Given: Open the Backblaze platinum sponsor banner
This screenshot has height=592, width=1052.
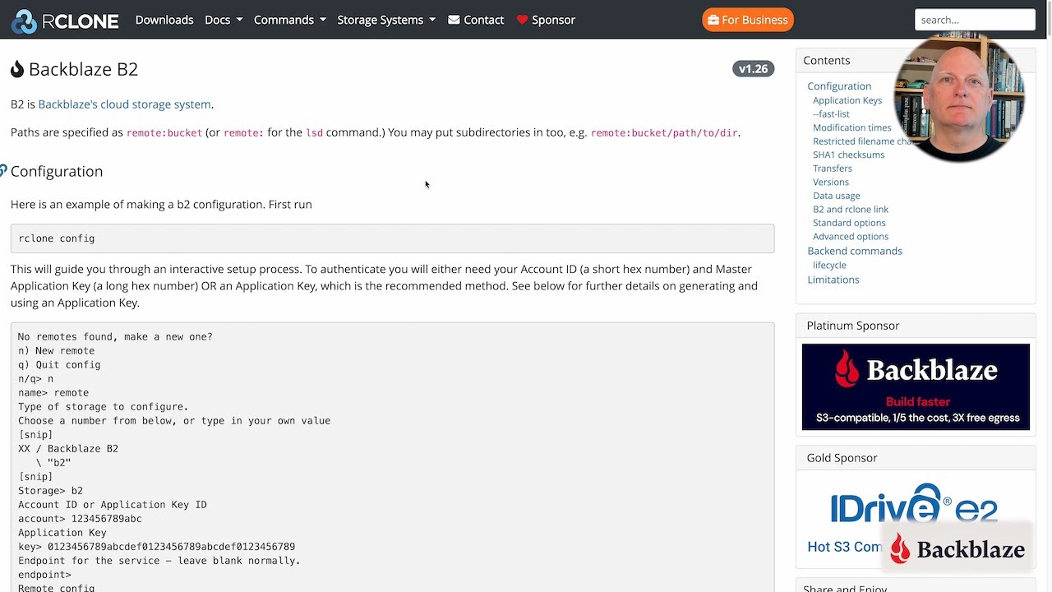Looking at the screenshot, I should coord(916,386).
